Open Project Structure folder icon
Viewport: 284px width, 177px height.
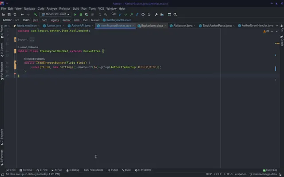162,15
